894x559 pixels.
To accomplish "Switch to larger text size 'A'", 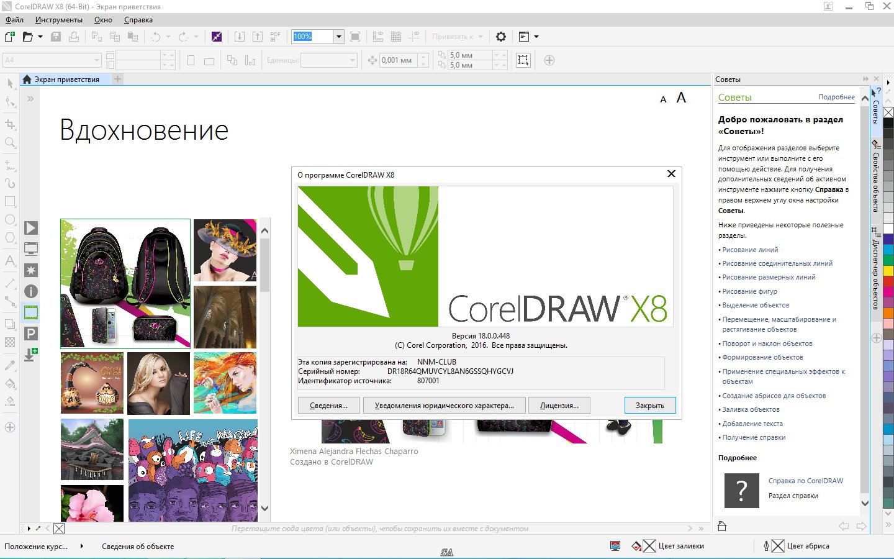I will coord(681,98).
